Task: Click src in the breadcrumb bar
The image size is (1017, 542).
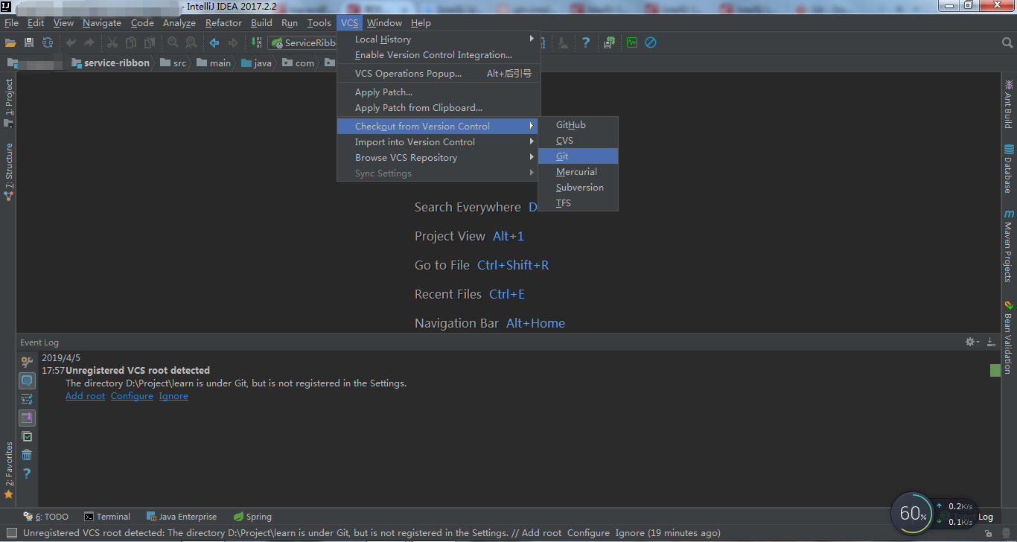Action: (179, 63)
